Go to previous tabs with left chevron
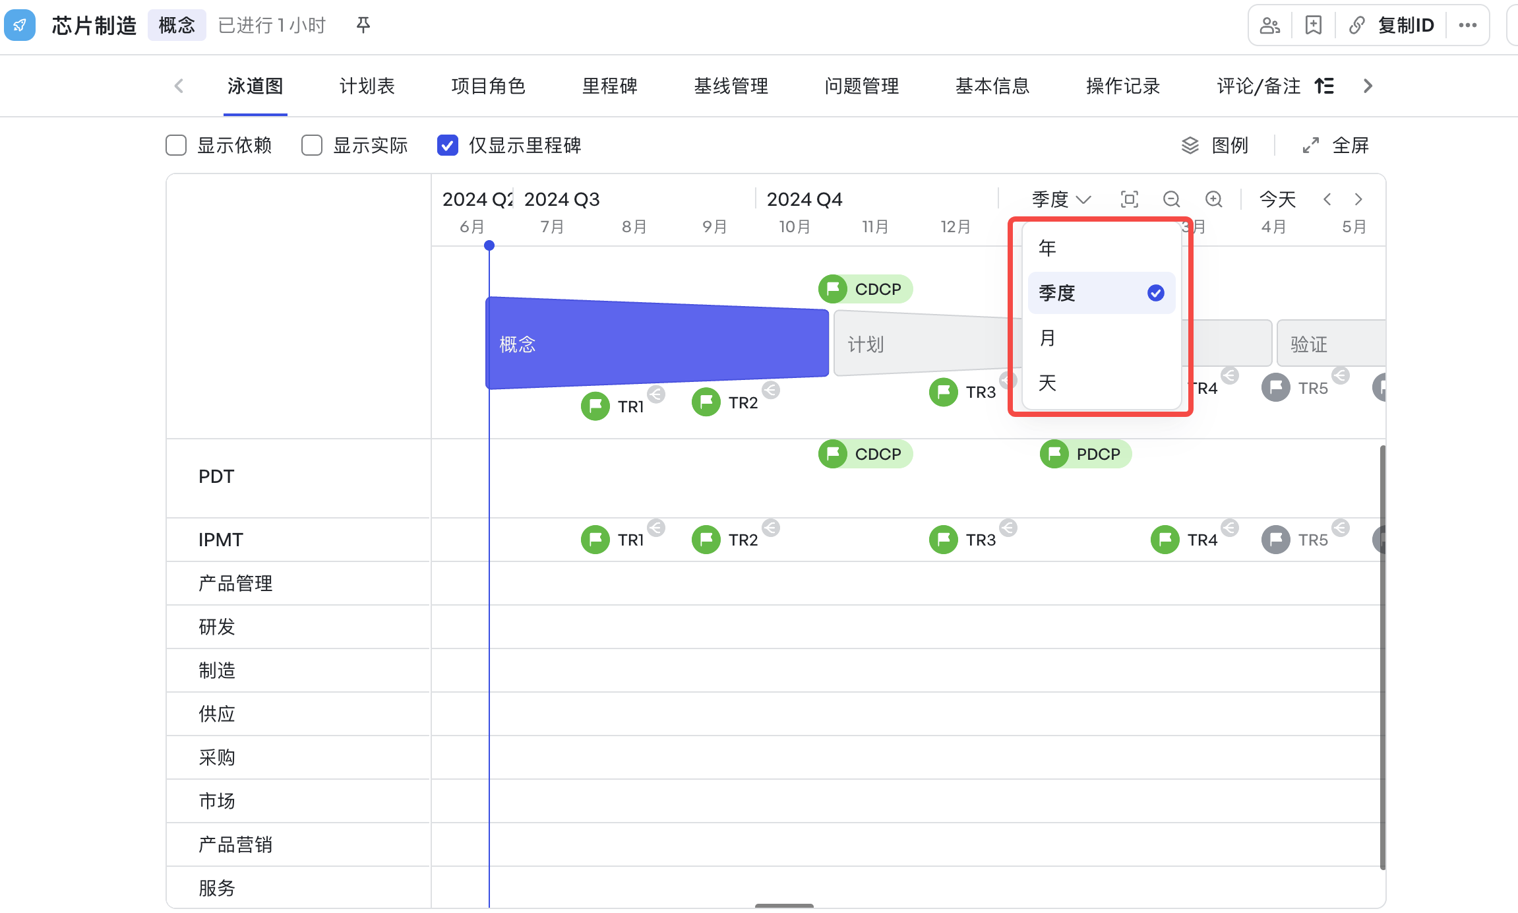Viewport: 1518px width, 913px height. 179,86
